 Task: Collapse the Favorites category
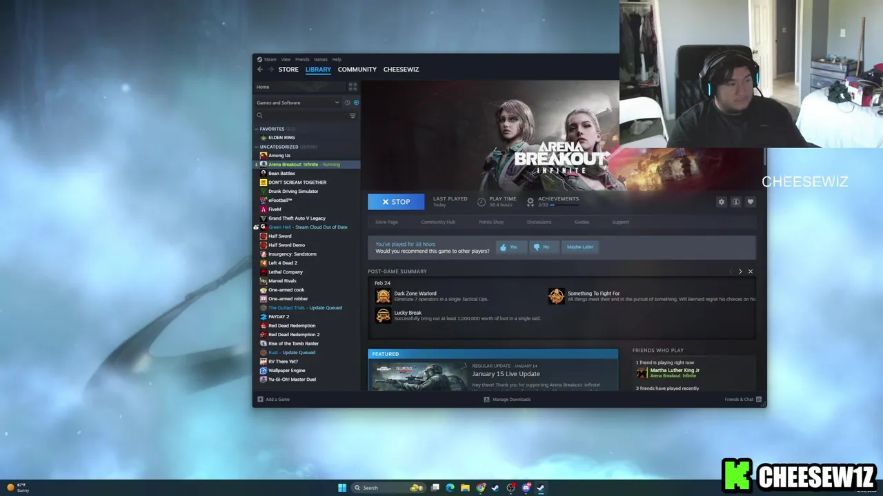coord(257,129)
